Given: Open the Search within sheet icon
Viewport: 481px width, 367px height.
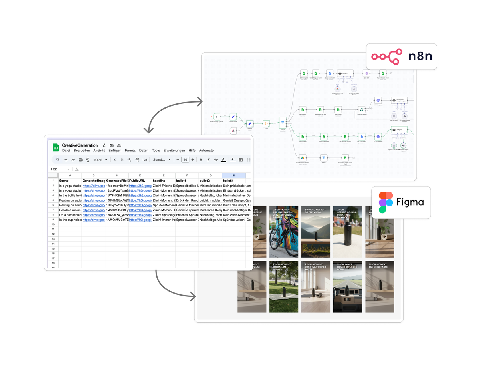Looking at the screenshot, I should (x=57, y=159).
